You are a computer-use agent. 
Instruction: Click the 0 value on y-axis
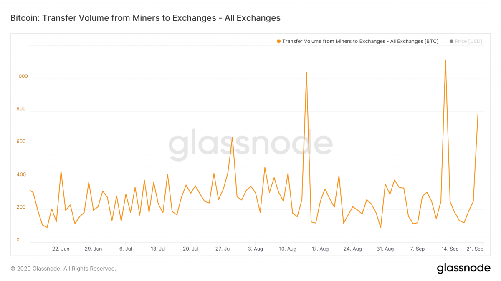(x=18, y=240)
